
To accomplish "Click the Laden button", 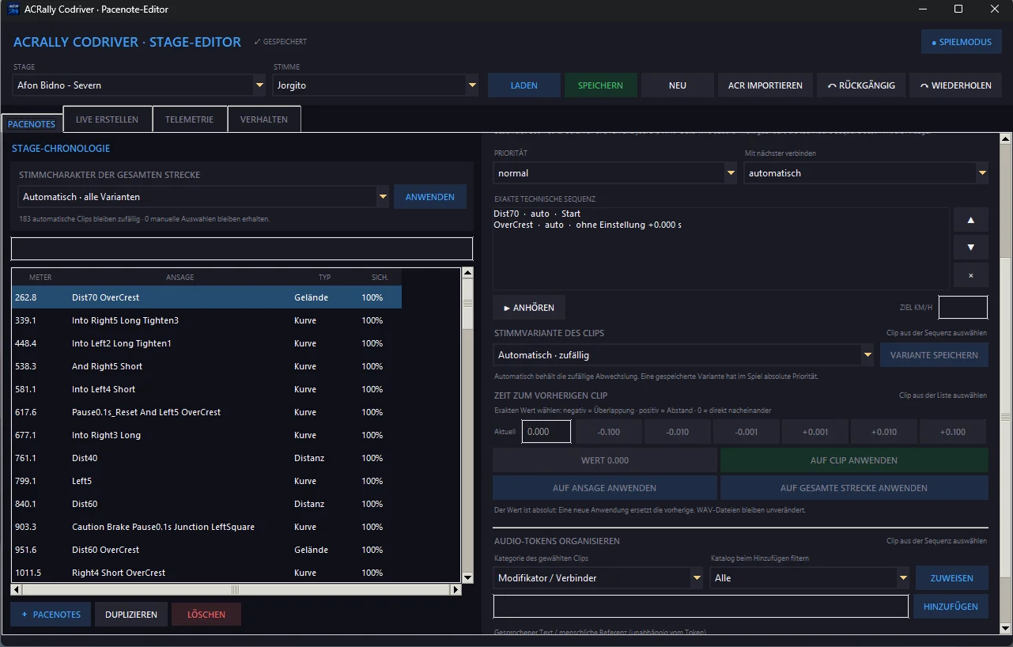I will [524, 85].
